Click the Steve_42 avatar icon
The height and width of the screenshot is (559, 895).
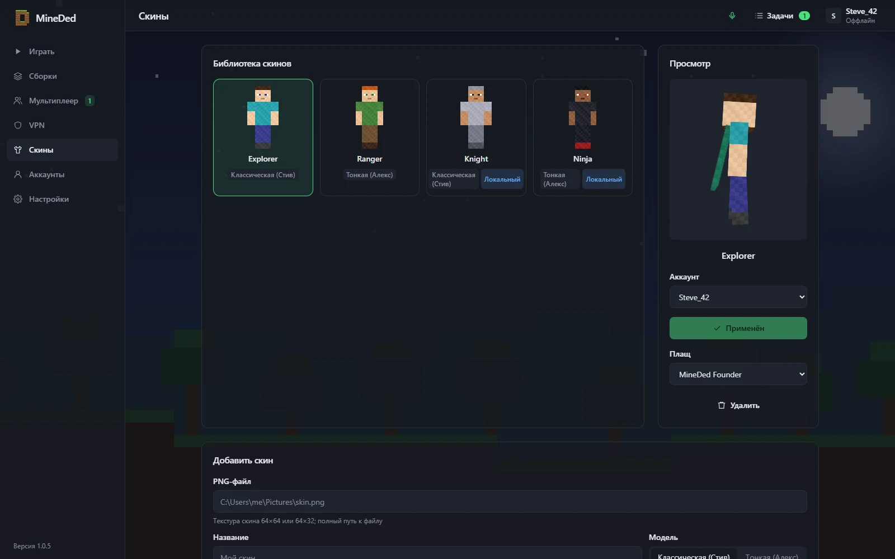(833, 16)
